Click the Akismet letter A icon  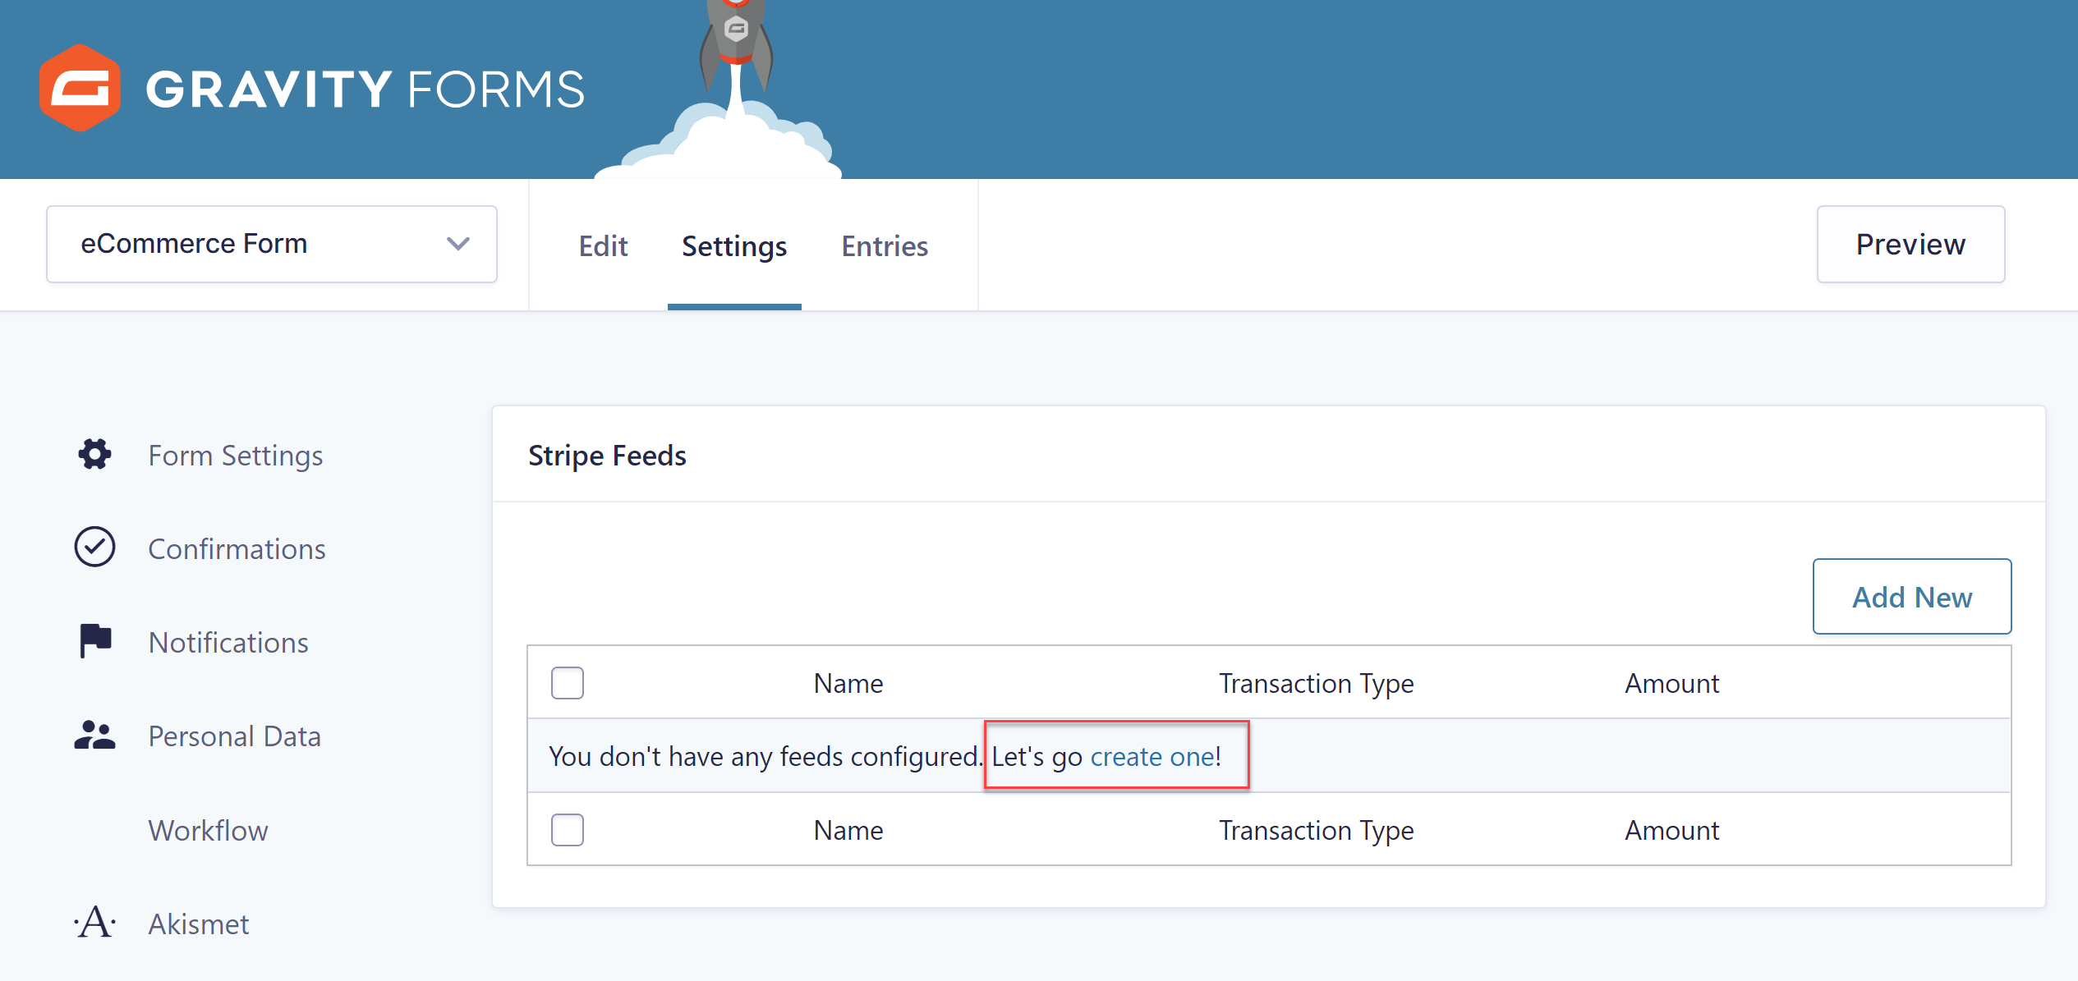point(94,923)
